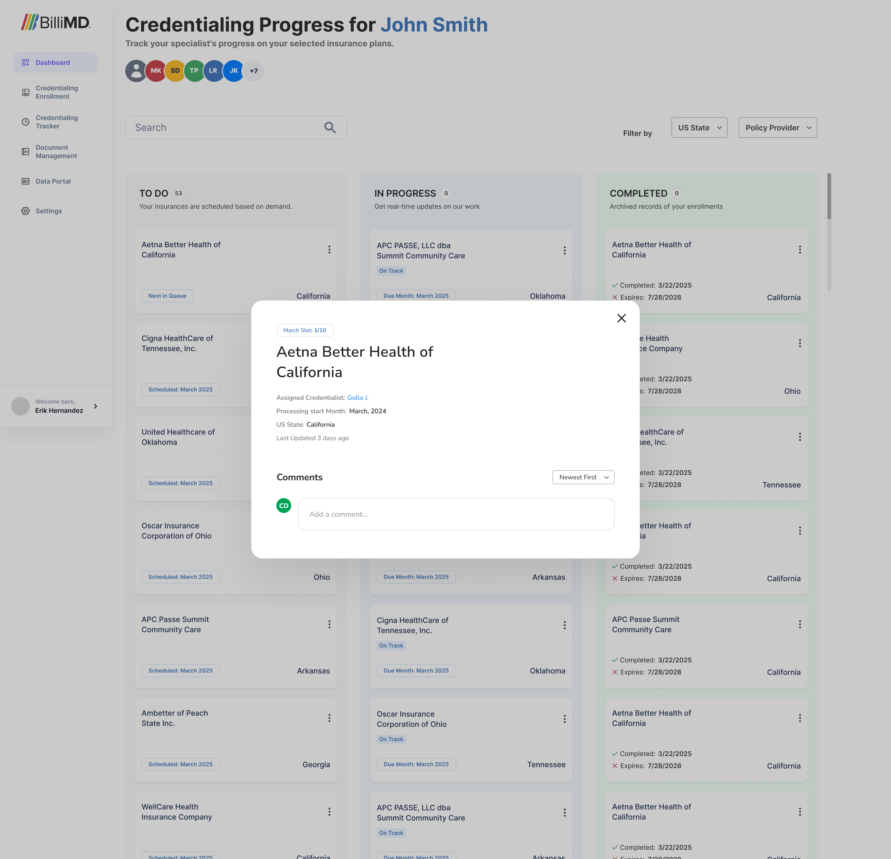The image size is (891, 859).
Task: Click Ambetter of Peach State Inc. title
Action: 174,718
